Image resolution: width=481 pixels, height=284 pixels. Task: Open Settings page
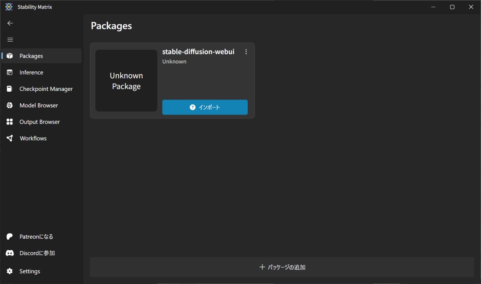[42, 271]
